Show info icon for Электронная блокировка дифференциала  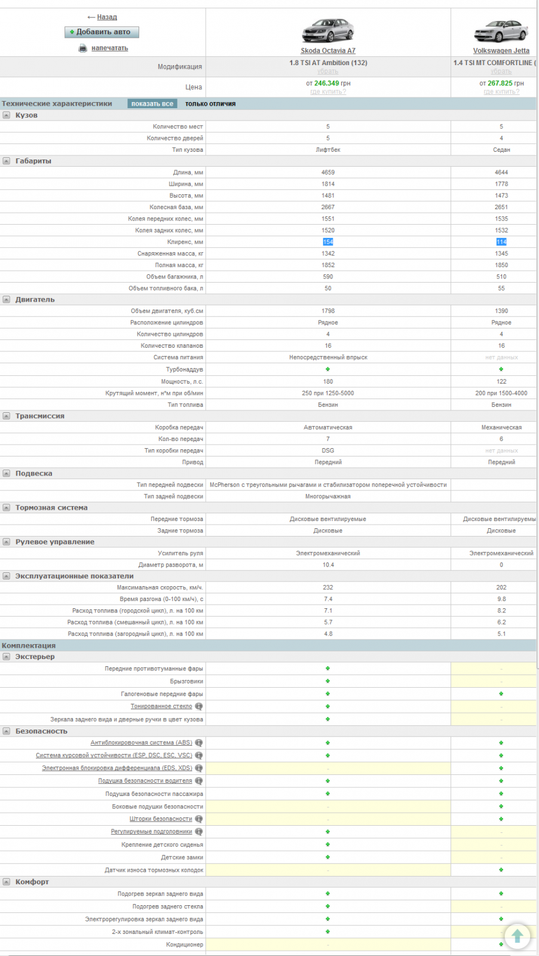199,768
